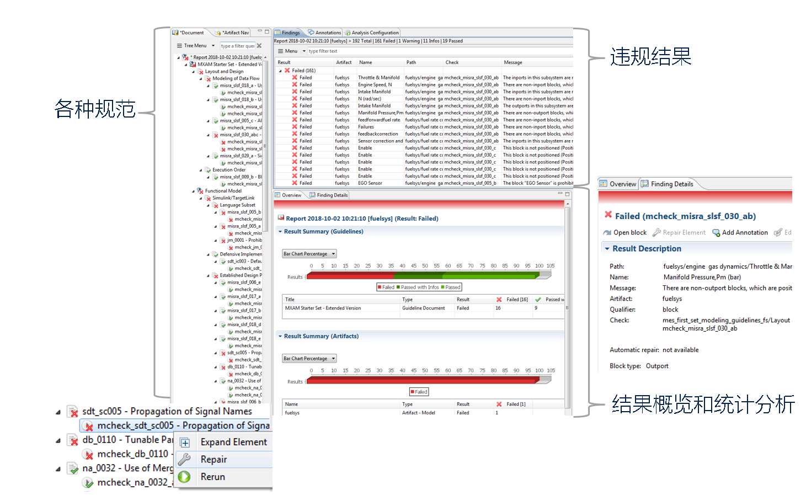Image resolution: width=806 pixels, height=495 pixels.
Task: Switch to the Annotations tab
Action: point(325,33)
